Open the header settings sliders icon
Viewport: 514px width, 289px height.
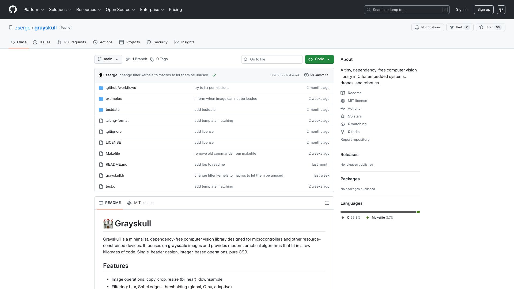(x=501, y=10)
